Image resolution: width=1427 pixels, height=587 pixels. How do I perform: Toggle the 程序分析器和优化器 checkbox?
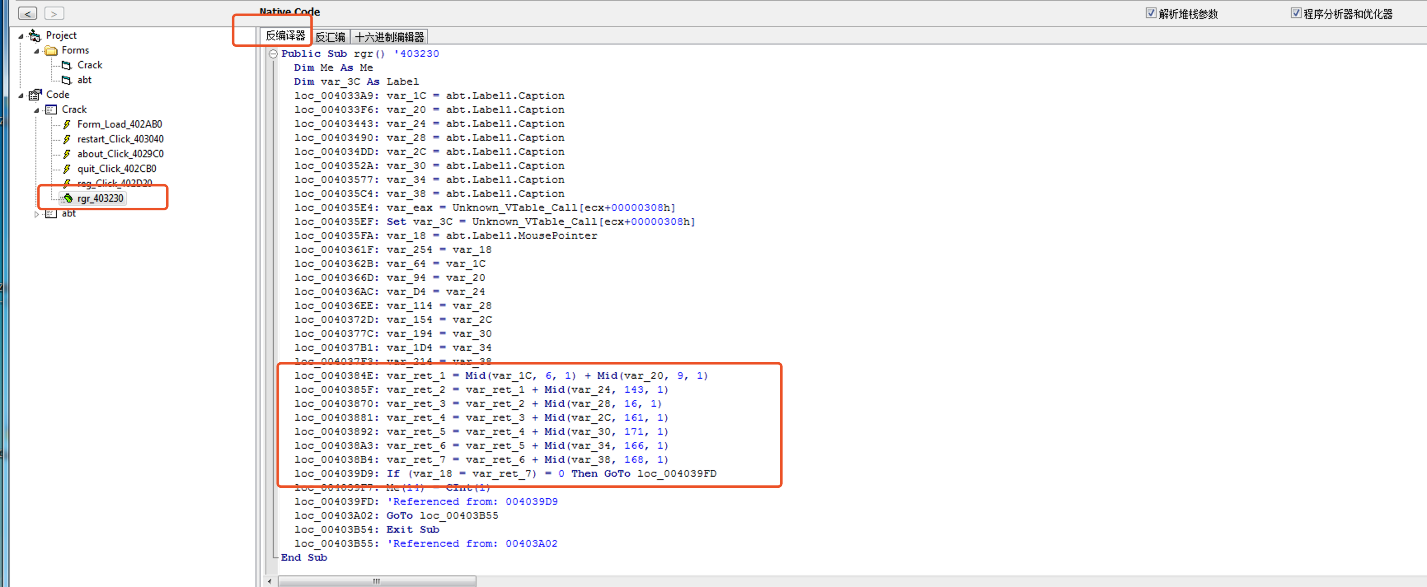tap(1296, 13)
